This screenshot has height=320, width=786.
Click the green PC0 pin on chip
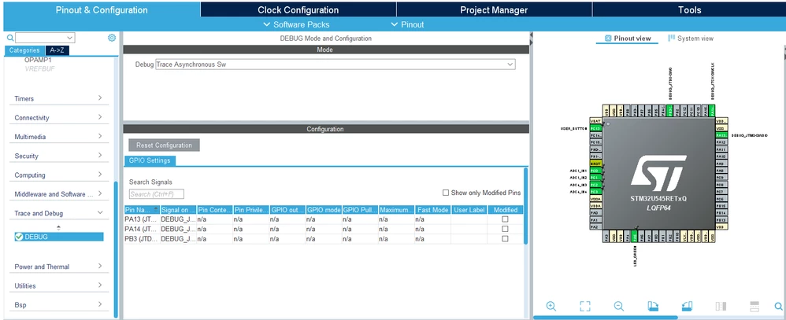coord(595,171)
